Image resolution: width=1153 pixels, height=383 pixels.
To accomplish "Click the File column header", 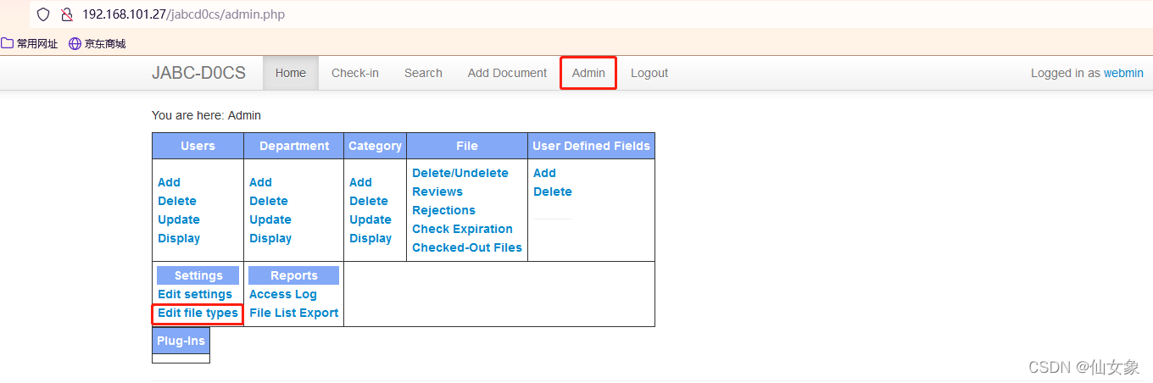I will pos(467,146).
